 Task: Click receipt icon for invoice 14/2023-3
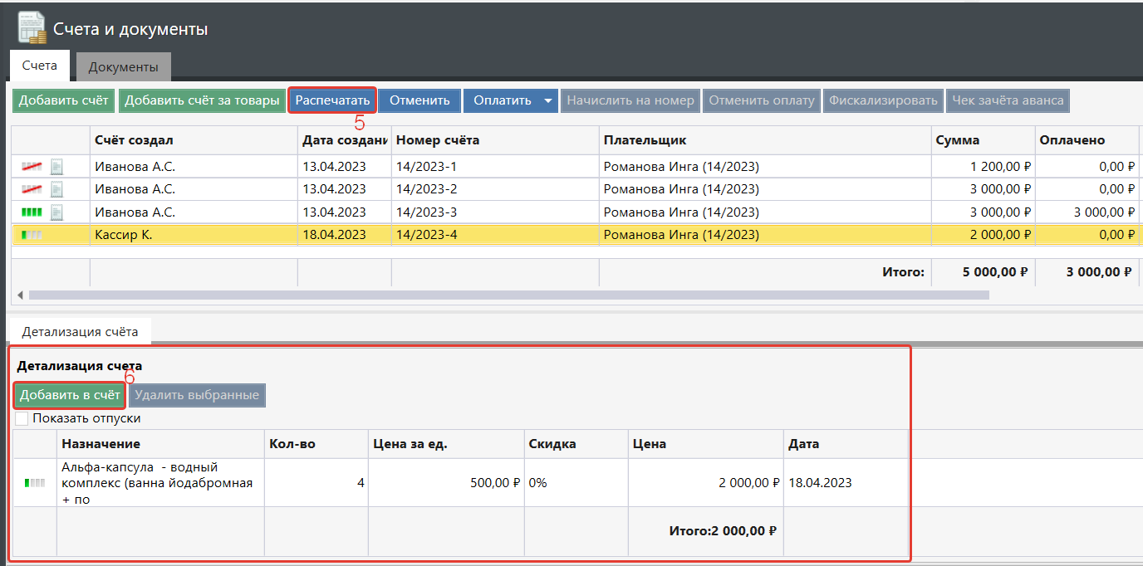point(57,212)
